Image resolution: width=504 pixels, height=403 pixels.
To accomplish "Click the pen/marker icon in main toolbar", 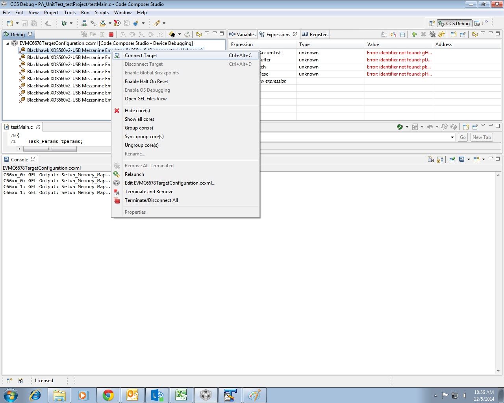I will point(157,23).
